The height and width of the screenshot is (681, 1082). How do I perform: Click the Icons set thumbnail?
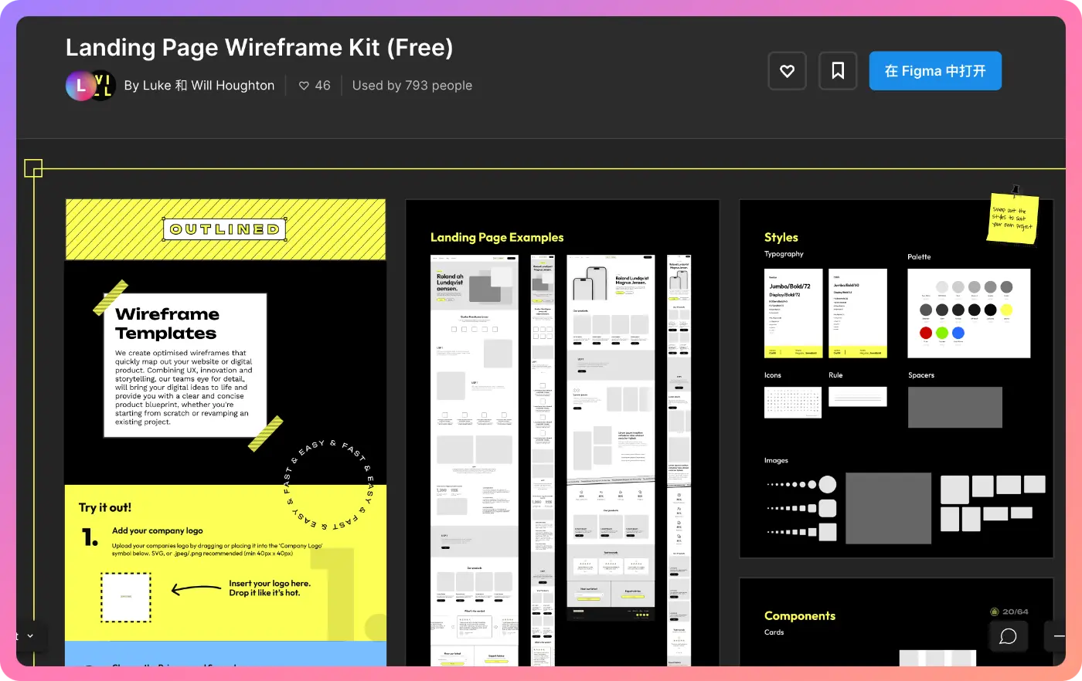pyautogui.click(x=792, y=402)
